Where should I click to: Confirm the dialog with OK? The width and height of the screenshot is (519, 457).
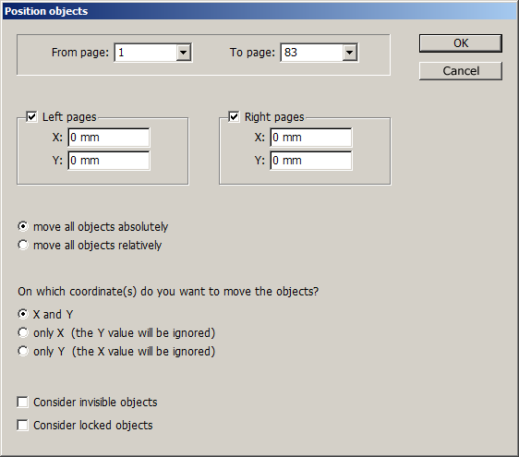(x=461, y=43)
